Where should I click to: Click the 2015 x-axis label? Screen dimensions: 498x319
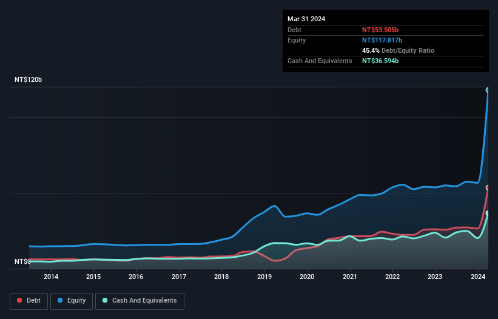pyautogui.click(x=93, y=277)
